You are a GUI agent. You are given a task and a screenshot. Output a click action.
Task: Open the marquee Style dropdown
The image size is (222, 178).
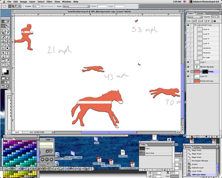[76, 6]
